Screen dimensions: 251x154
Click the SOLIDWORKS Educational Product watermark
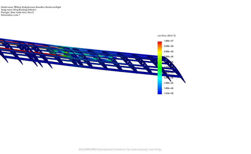120,149
